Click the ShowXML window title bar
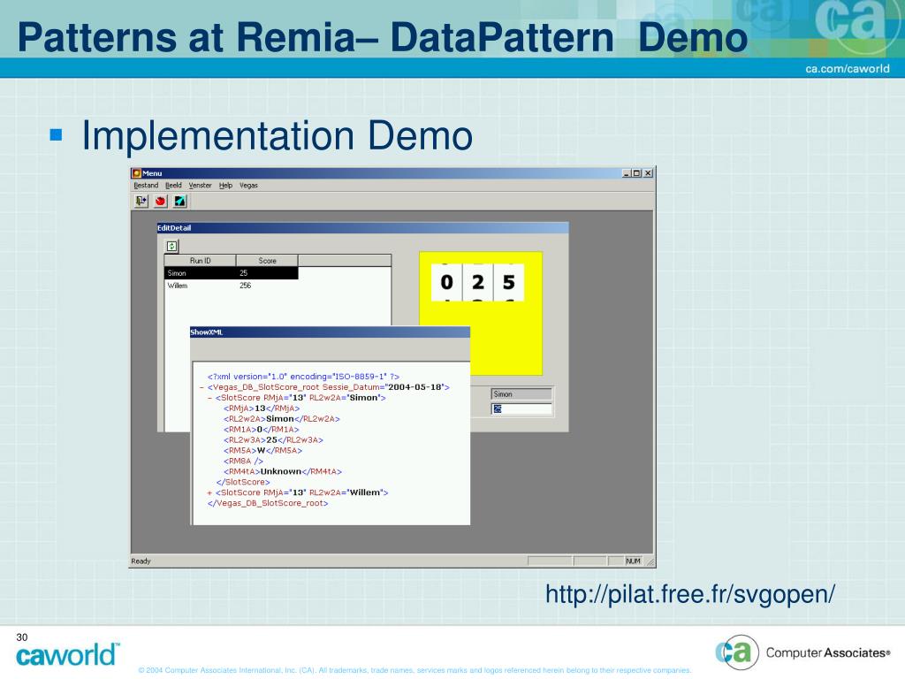The height and width of the screenshot is (679, 905). coord(331,332)
